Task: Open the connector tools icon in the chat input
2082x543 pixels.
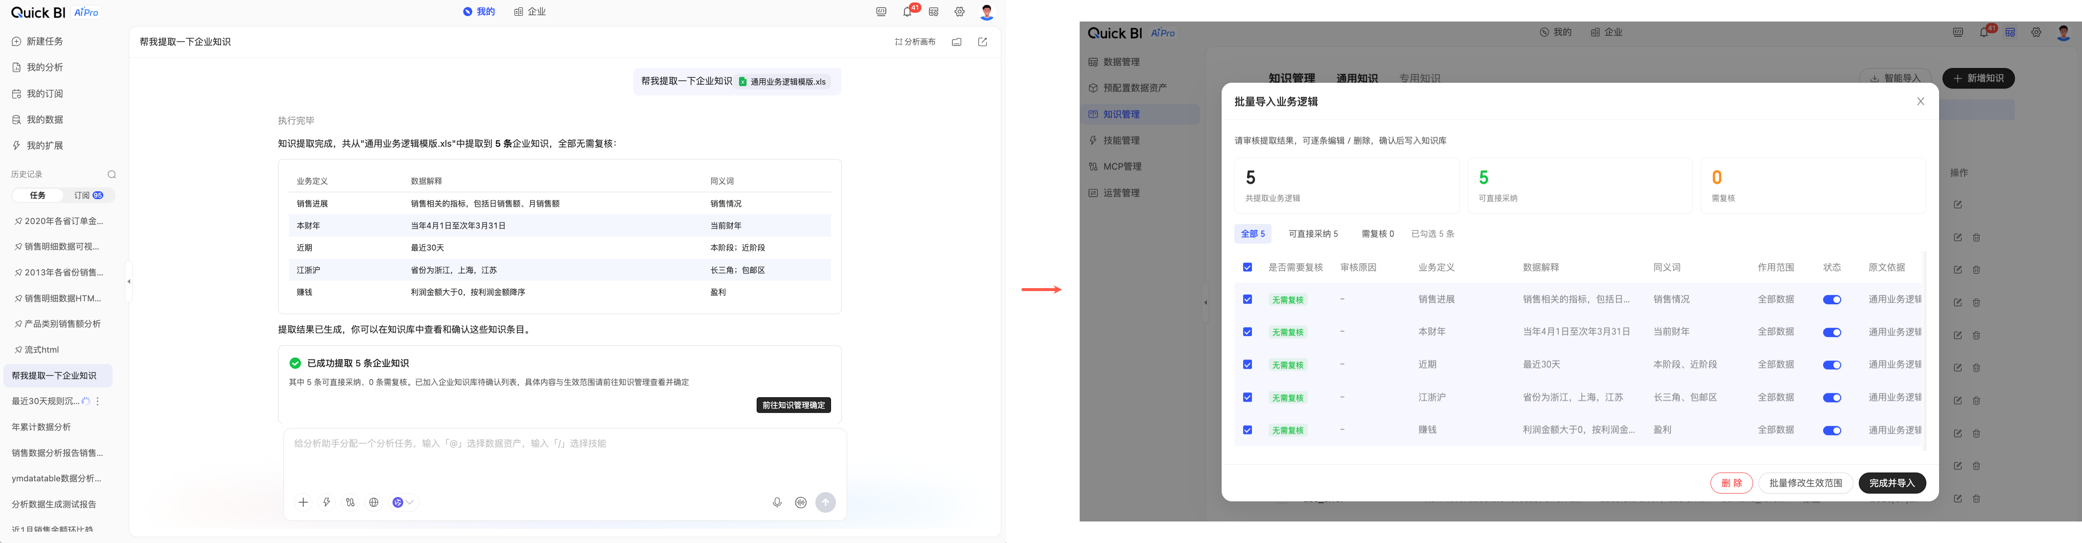Action: click(x=350, y=502)
